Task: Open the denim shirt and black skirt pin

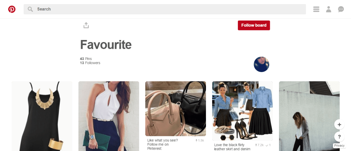Action: (242, 111)
